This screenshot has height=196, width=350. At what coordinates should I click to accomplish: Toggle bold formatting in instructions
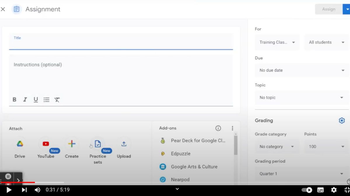14,100
